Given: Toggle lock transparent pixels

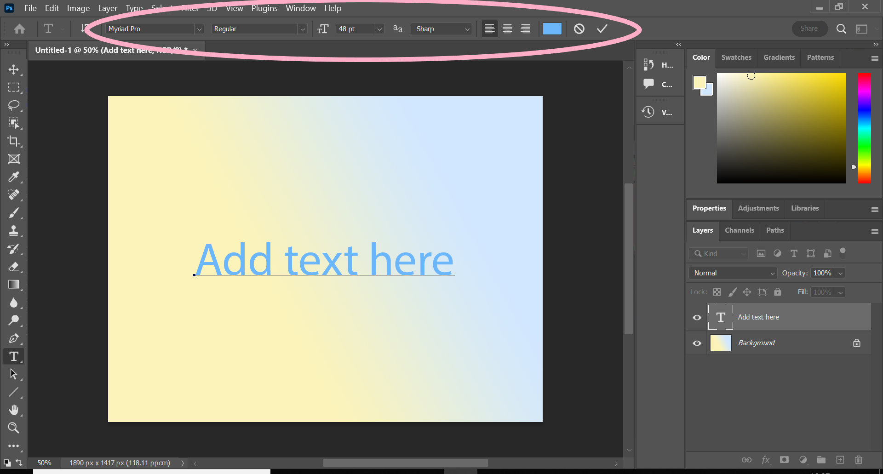Looking at the screenshot, I should point(717,292).
